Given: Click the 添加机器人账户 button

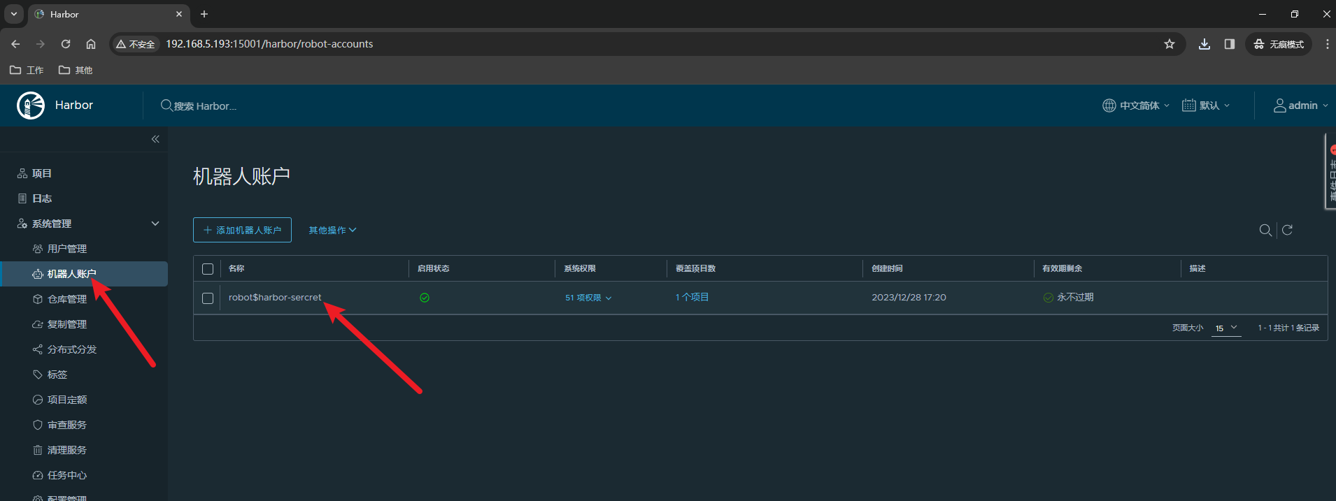Looking at the screenshot, I should click(x=242, y=230).
